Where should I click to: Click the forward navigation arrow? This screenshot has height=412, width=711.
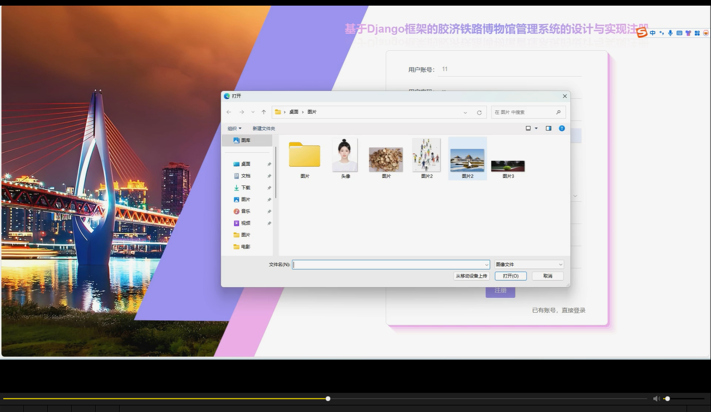click(242, 112)
